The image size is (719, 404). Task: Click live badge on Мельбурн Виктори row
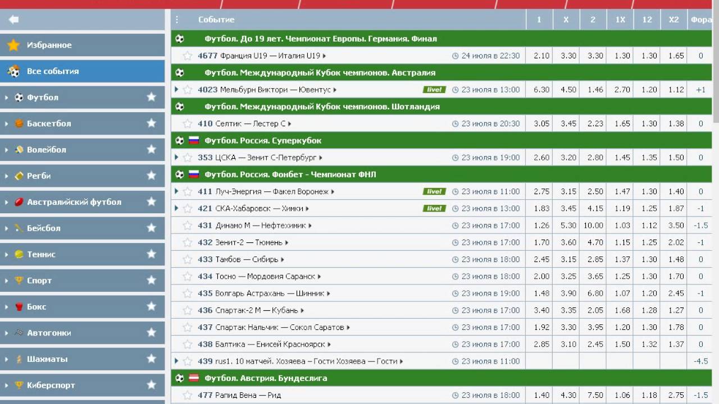point(434,90)
